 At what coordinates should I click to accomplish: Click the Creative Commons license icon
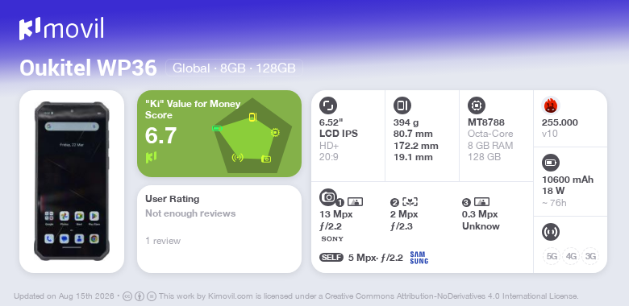pyautogui.click(x=127, y=296)
